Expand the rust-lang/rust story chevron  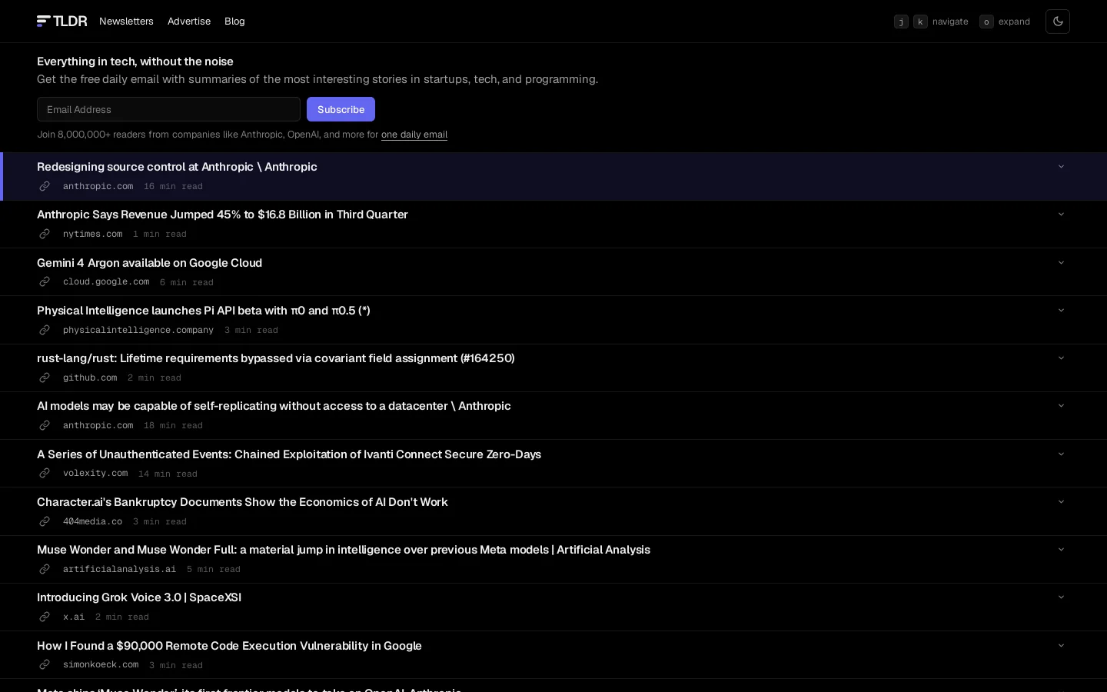(x=1061, y=358)
